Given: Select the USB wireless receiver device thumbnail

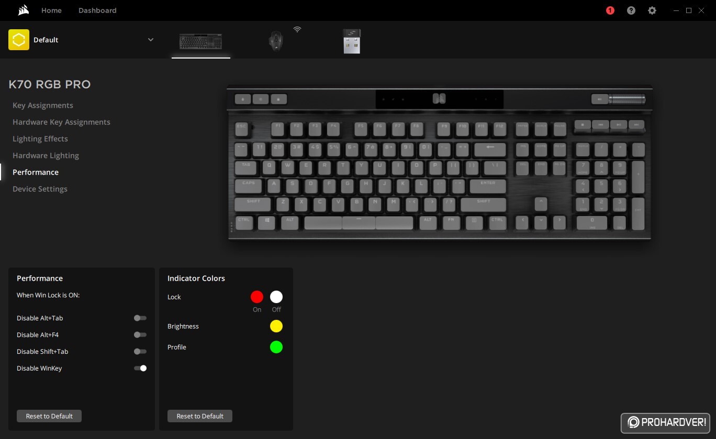Looking at the screenshot, I should 352,41.
